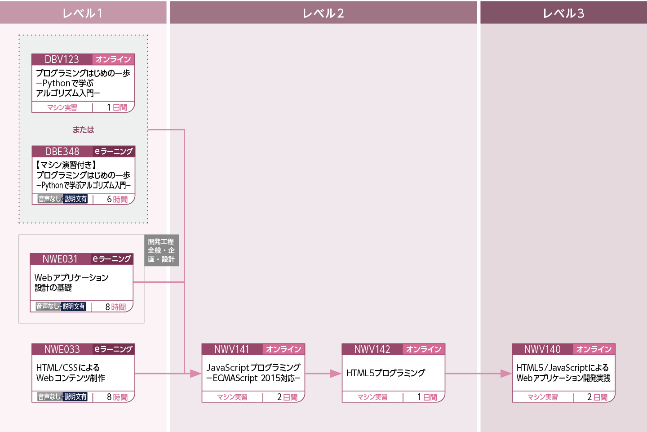
Task: Open NWV141 JavaScriptプログラミング course card
Action: (253, 373)
